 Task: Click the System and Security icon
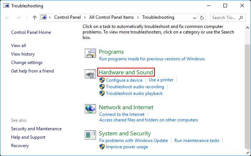pos(90,135)
